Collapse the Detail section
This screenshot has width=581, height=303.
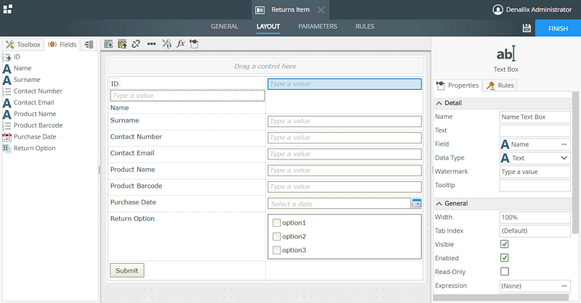pos(439,103)
